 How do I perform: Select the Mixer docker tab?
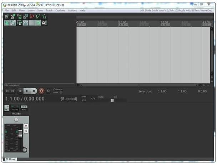[10, 159]
